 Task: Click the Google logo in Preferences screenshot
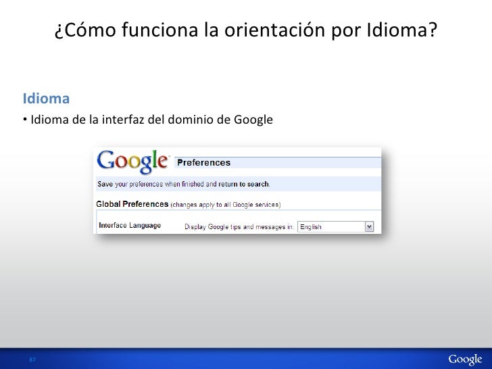point(132,162)
